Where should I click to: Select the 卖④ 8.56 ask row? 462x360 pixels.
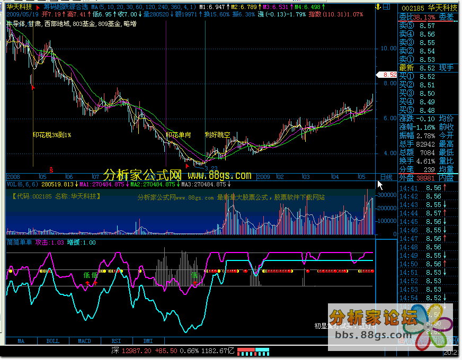[428, 34]
